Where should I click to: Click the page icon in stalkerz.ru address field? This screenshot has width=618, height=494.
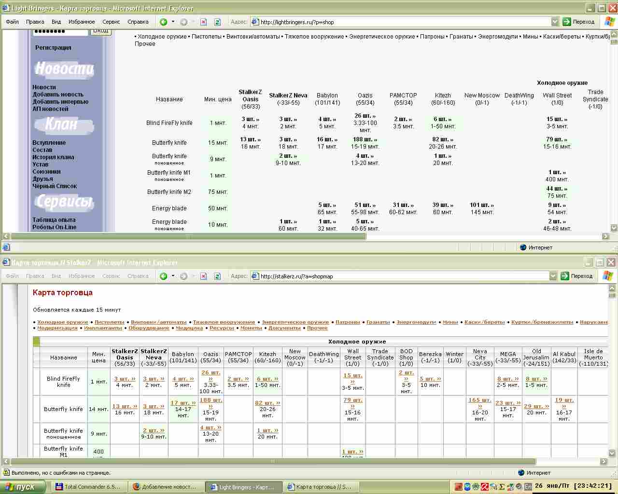click(x=255, y=276)
